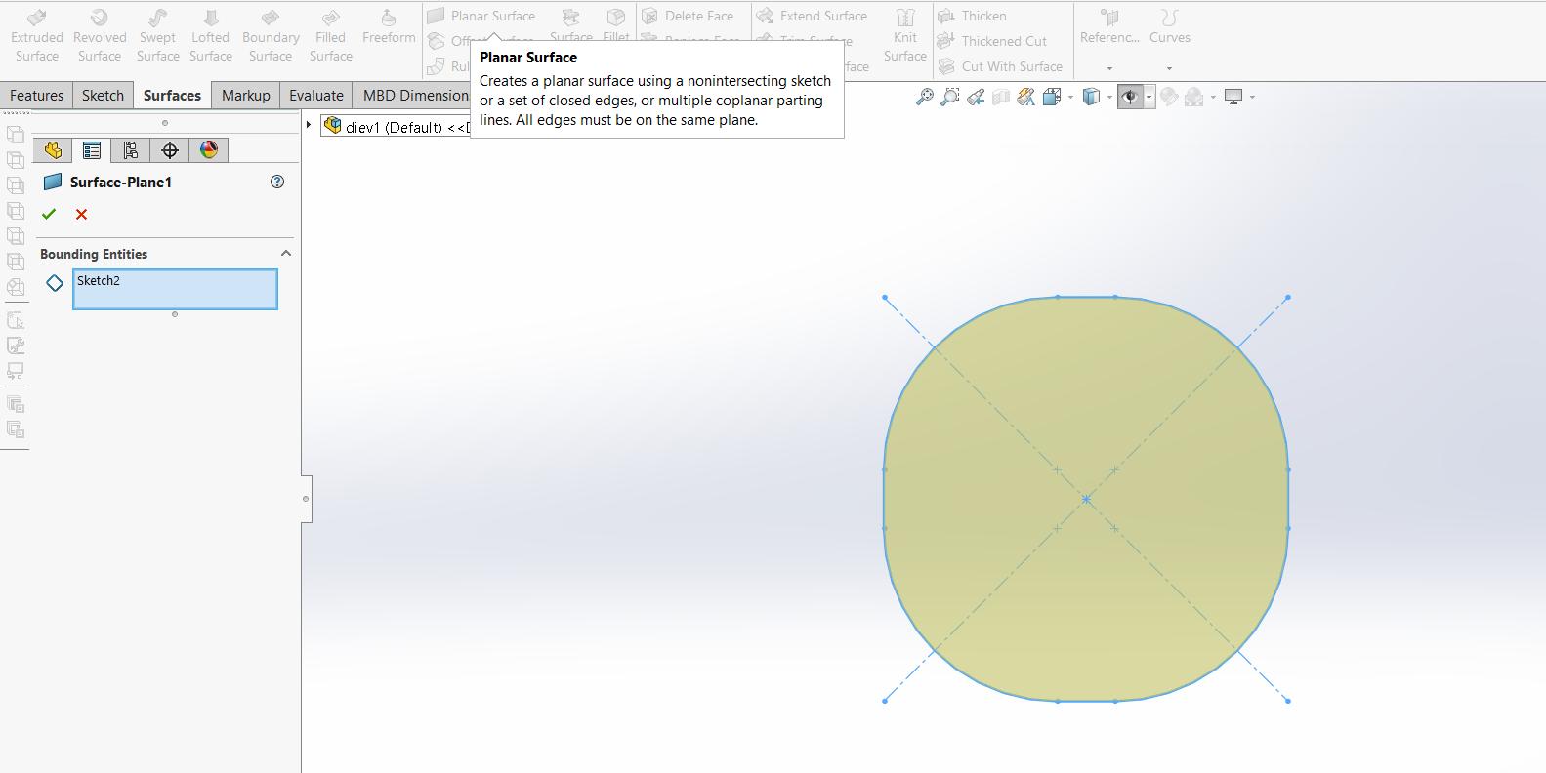Collapse the Bounding Entities section
The width and height of the screenshot is (1546, 773).
[286, 253]
